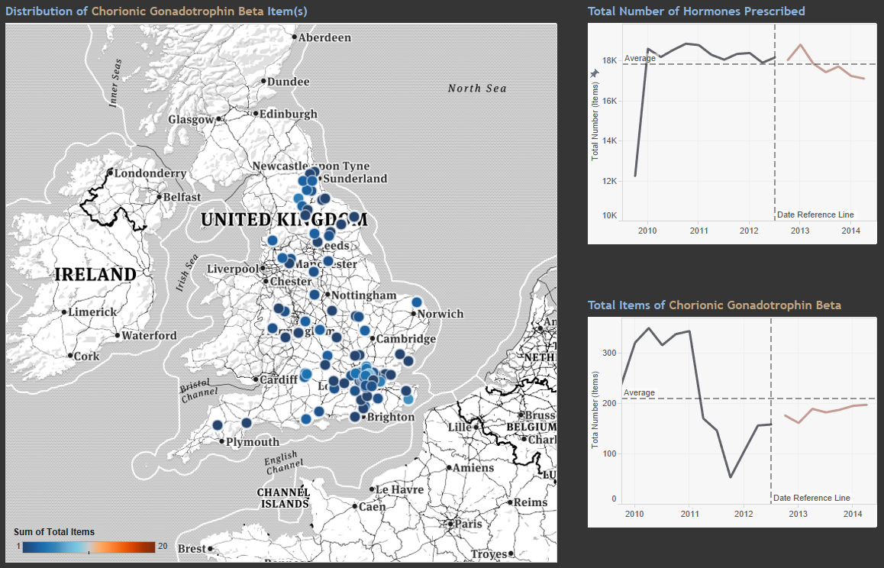This screenshot has height=568, width=884.
Task: Click the IRELAND country label
Action: [96, 275]
